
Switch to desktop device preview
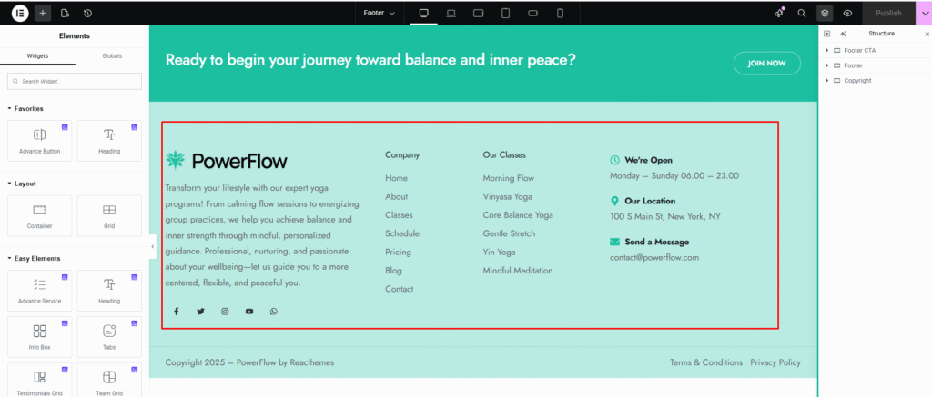tap(423, 13)
